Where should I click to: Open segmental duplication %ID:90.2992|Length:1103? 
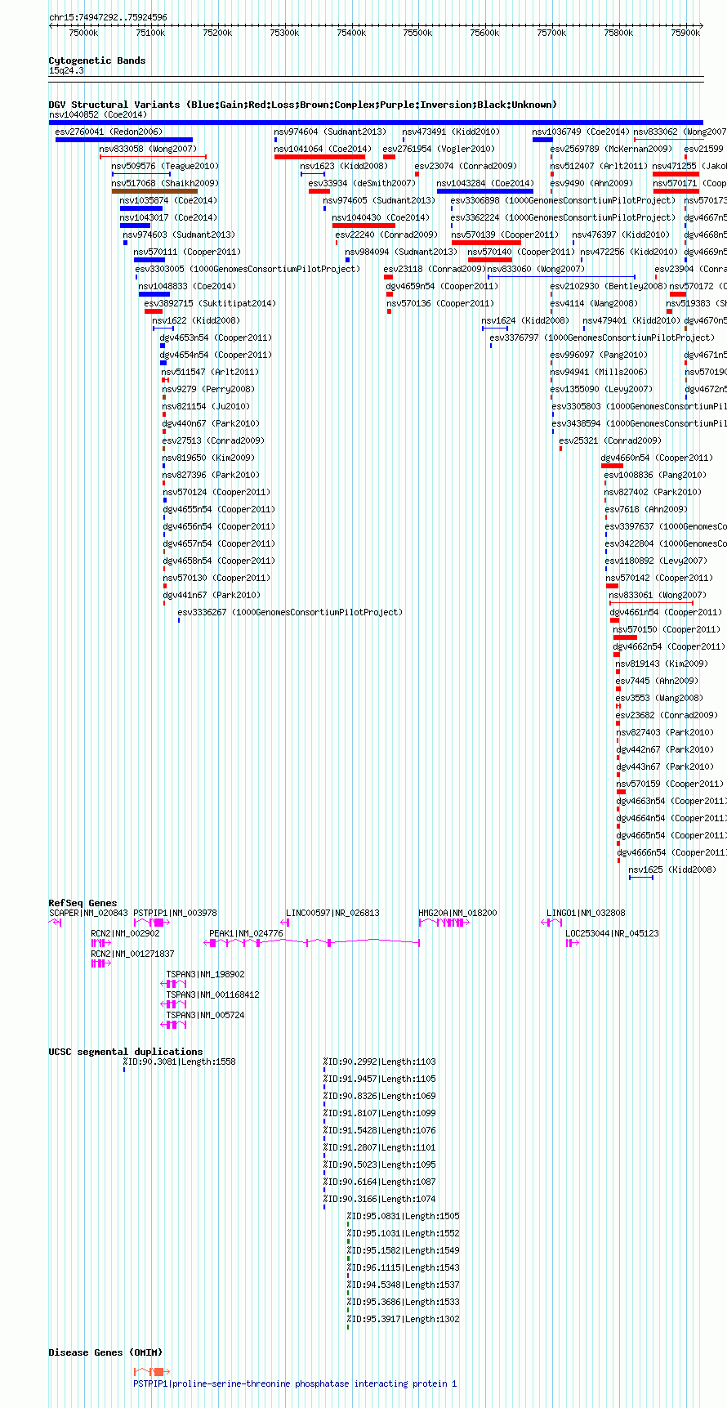pos(380,1062)
